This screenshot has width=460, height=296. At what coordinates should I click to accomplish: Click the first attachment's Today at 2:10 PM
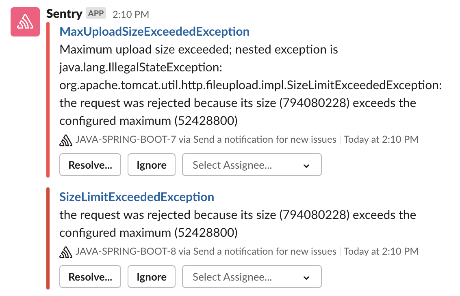tap(381, 139)
